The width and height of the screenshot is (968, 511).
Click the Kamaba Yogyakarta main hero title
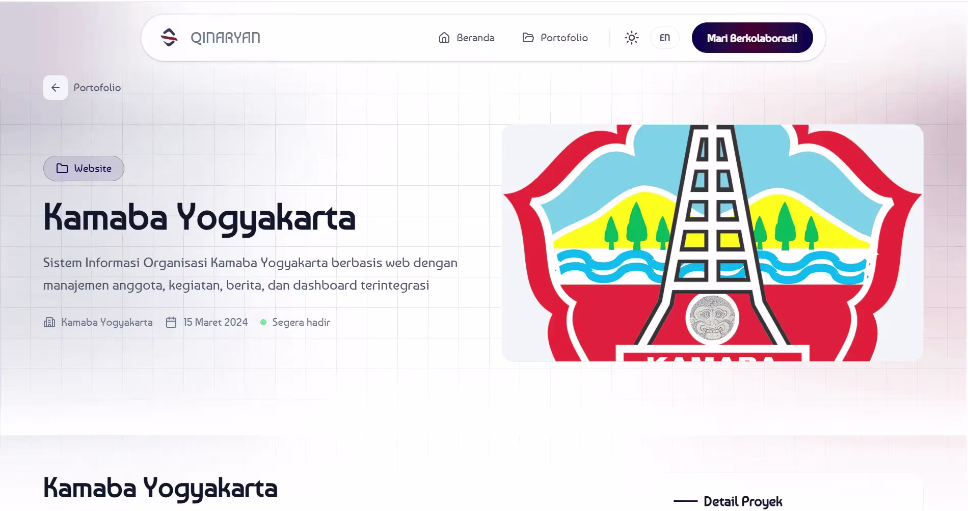tap(199, 218)
